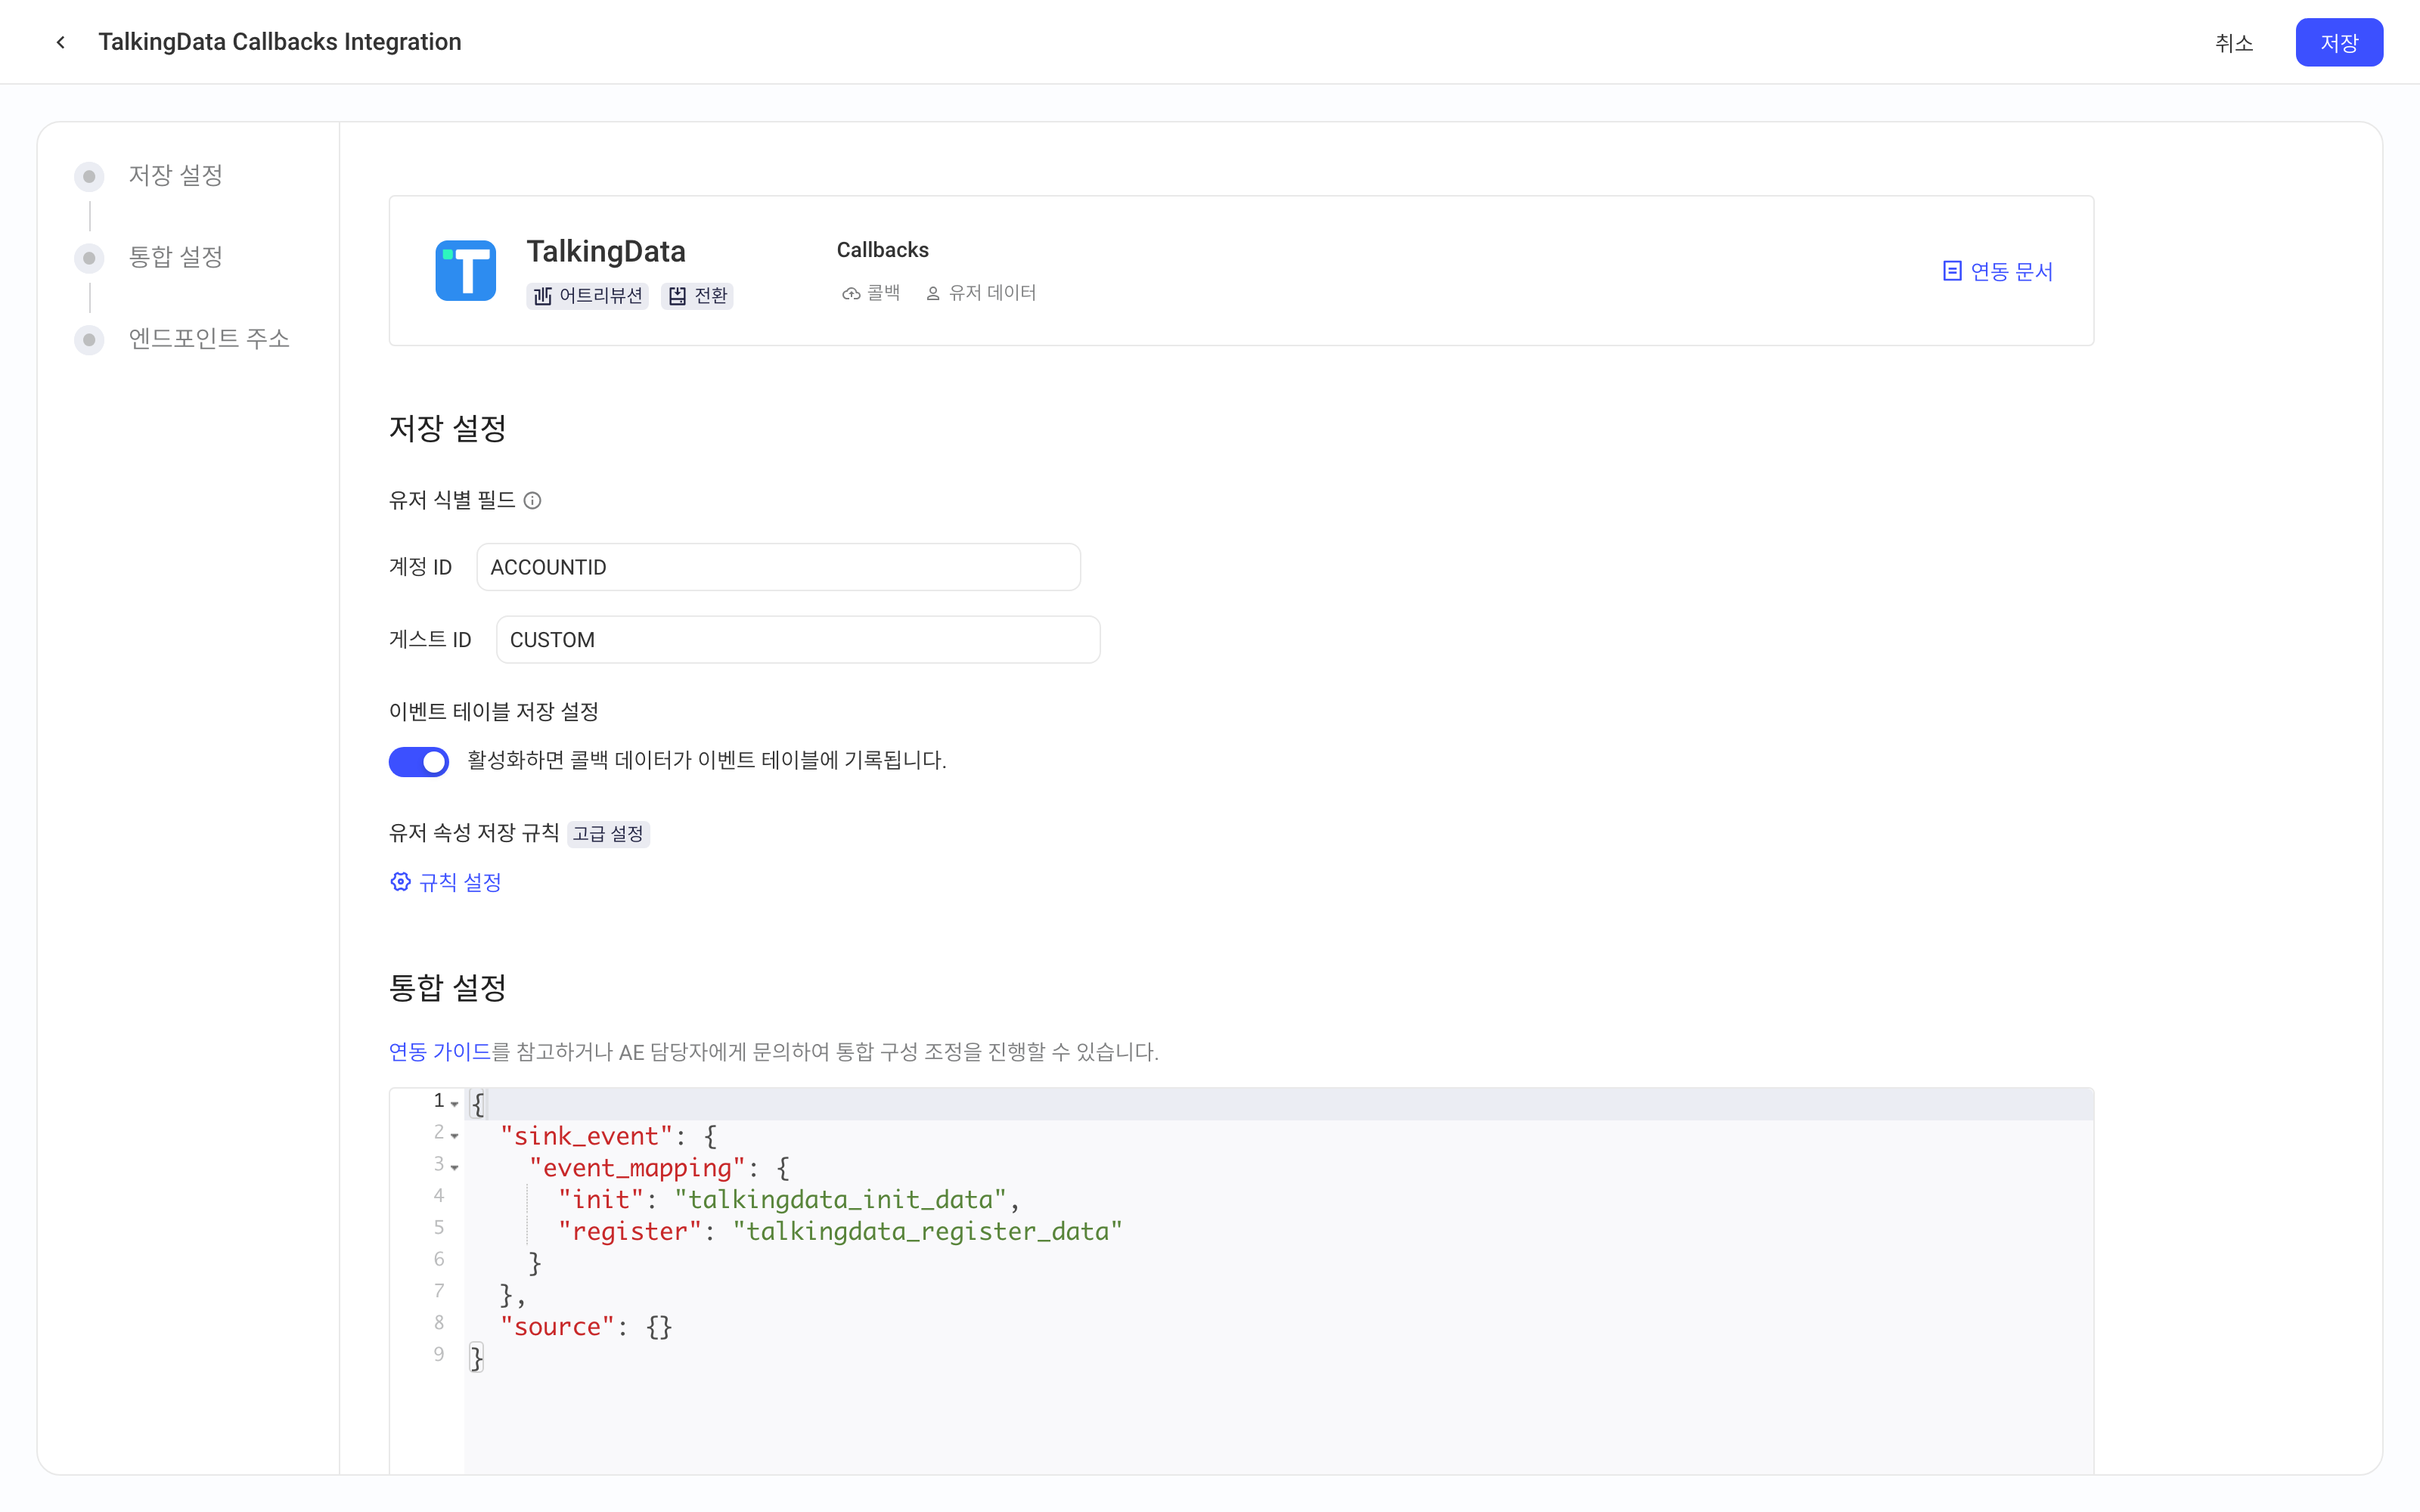Collapse the event_mapping fold at line 3
The height and width of the screenshot is (1512, 2420).
pos(454,1168)
